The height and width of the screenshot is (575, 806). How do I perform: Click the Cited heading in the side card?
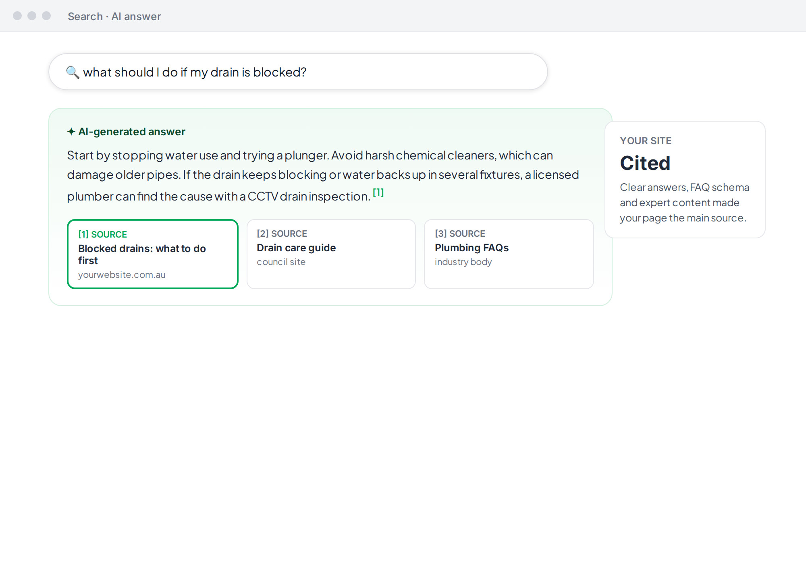click(645, 163)
